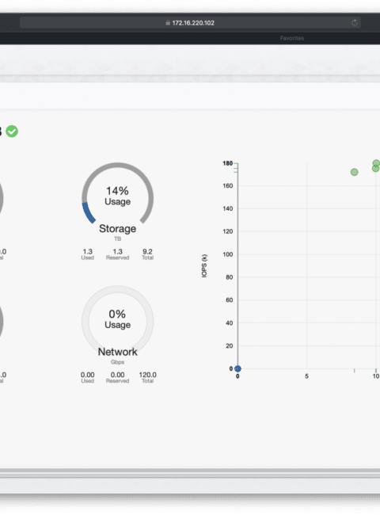380x515 pixels.
Task: Click the 100 y-axis tick label
Action: click(228, 254)
